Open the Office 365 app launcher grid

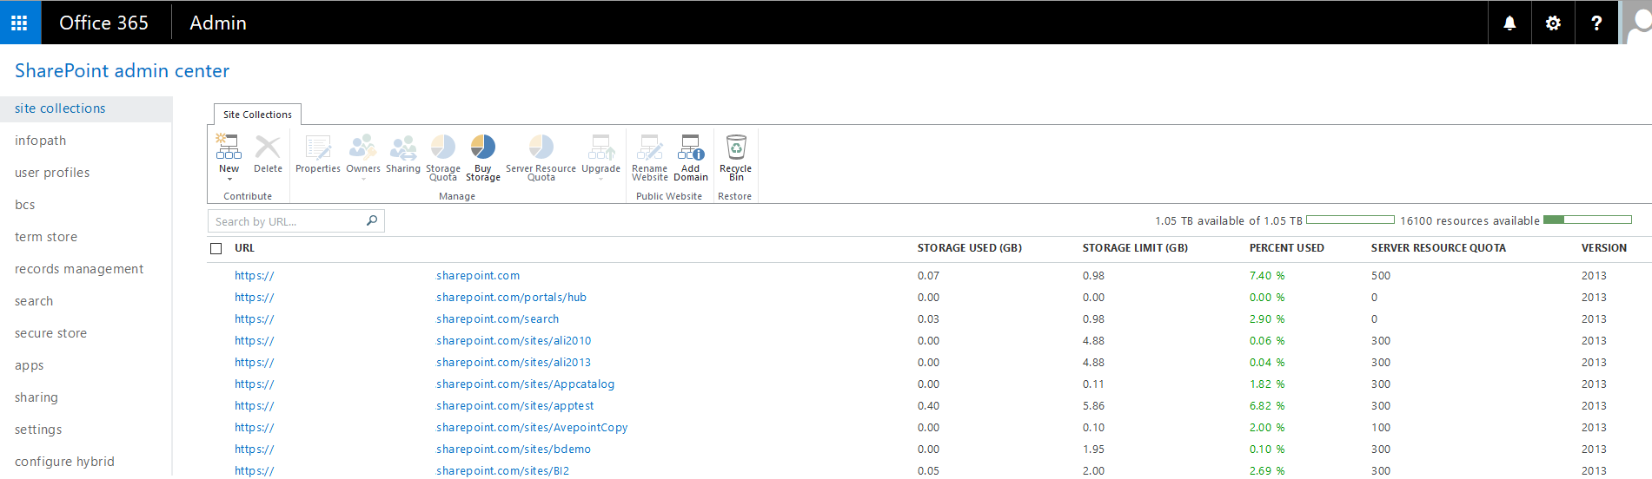point(20,23)
